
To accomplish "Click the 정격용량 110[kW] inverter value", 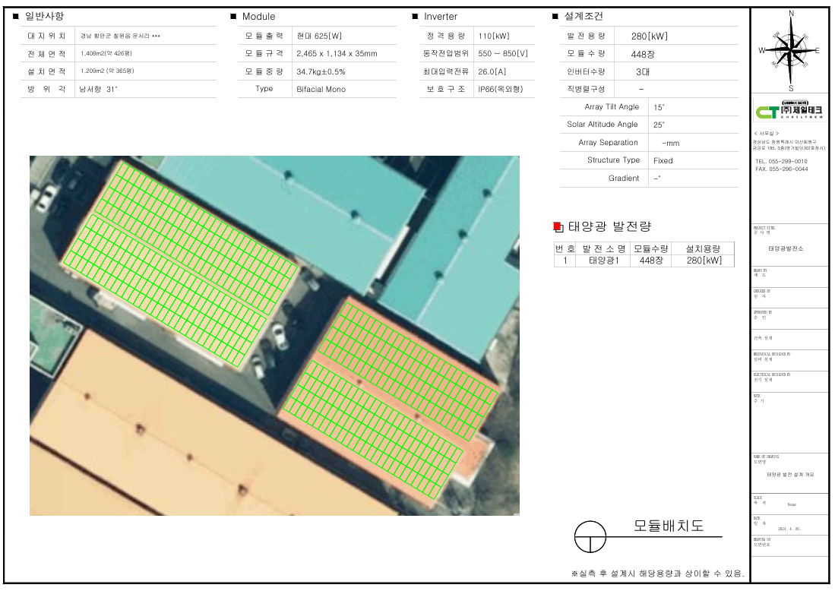I will pos(494,36).
